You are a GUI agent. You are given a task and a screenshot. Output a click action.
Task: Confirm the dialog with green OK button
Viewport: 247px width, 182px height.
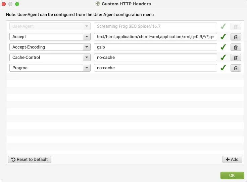pos(232,175)
